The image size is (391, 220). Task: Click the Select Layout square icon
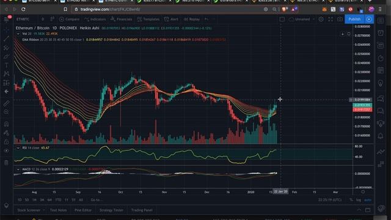click(282, 19)
